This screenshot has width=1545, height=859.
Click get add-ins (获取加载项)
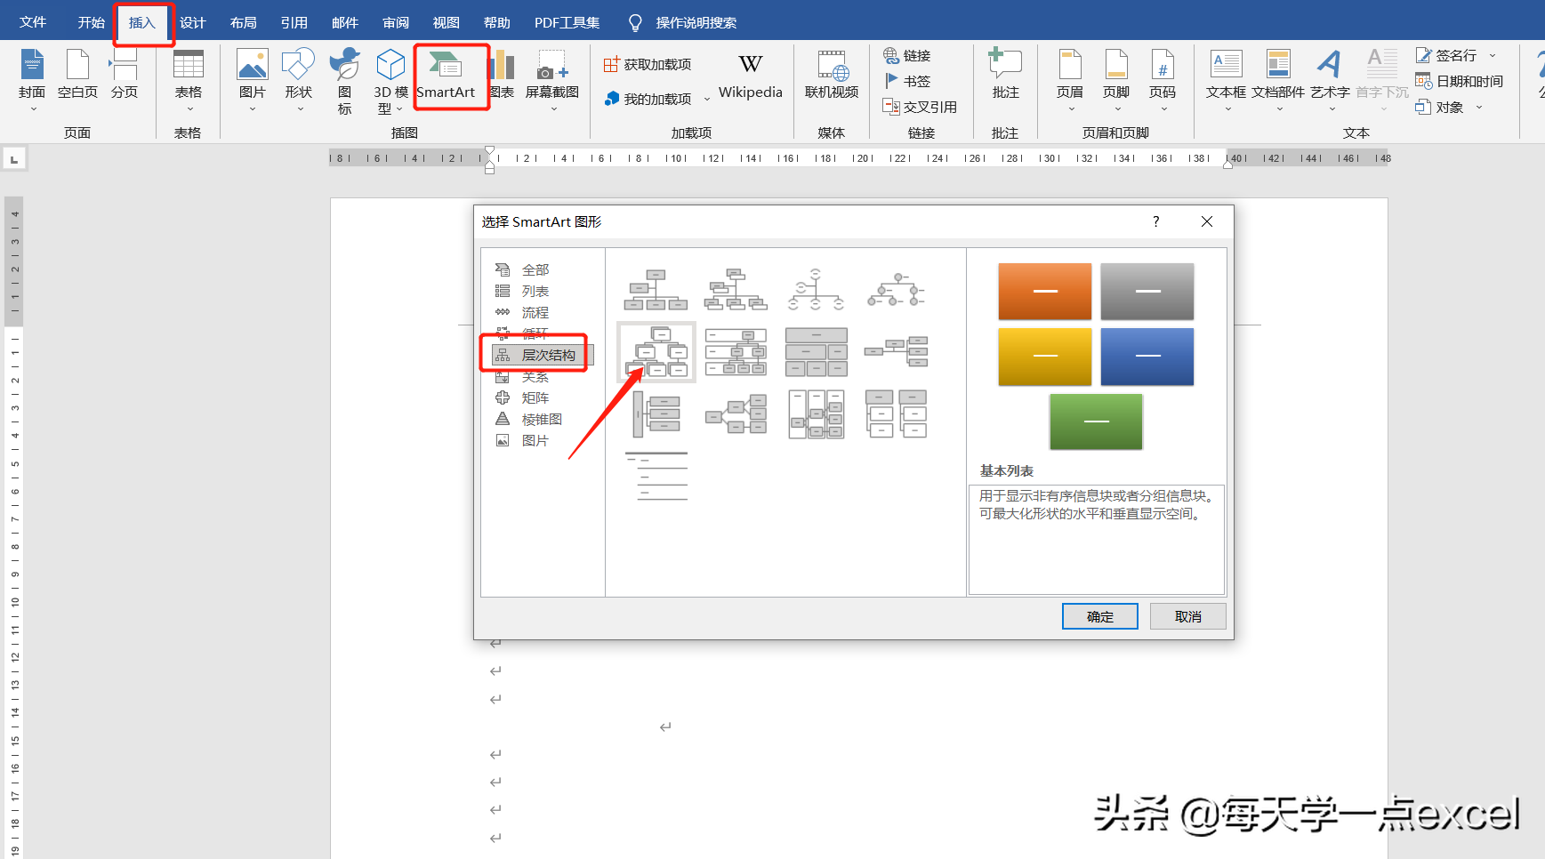tap(648, 64)
